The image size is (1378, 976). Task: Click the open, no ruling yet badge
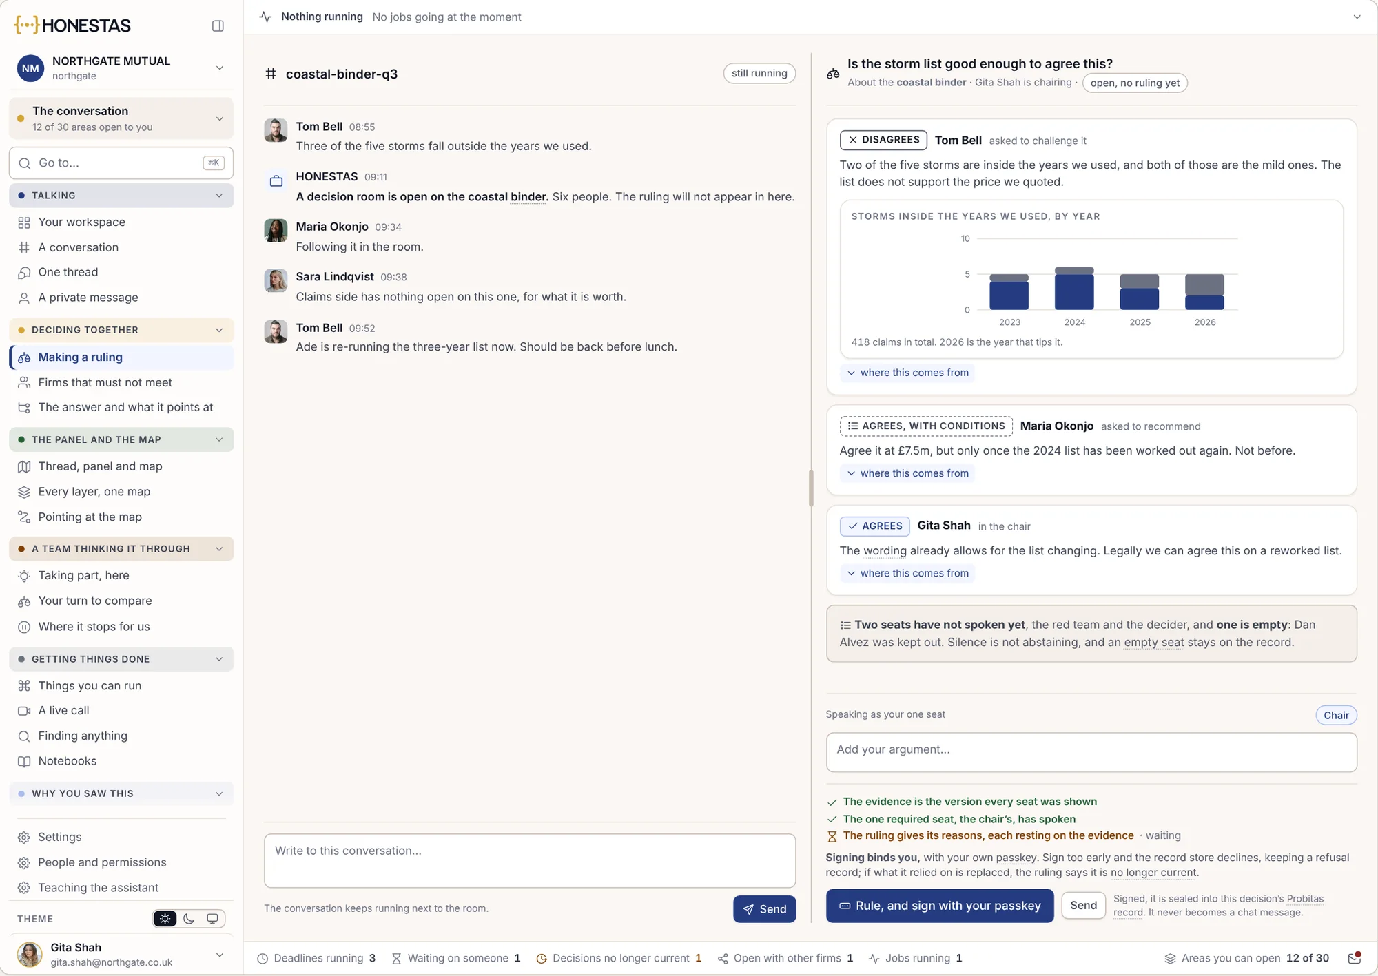(x=1135, y=83)
